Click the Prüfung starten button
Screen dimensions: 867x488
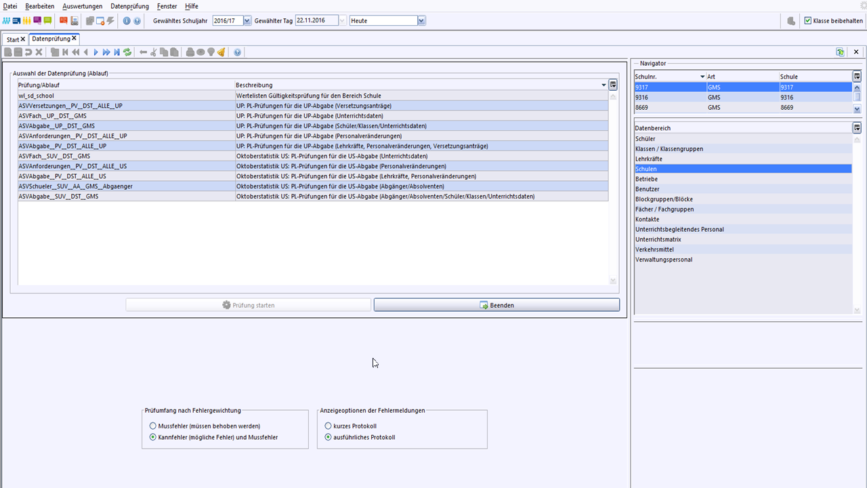pos(248,305)
